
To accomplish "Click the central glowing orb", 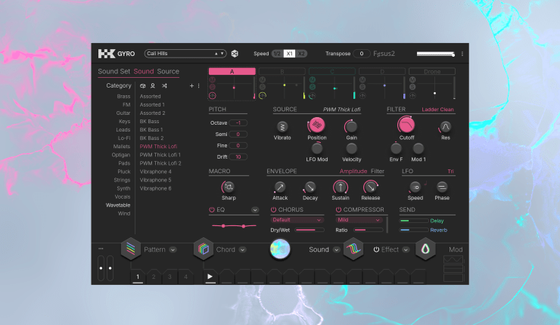I will 280,249.
